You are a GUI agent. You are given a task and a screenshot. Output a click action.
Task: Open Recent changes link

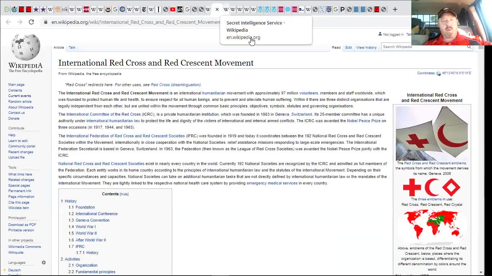tap(21, 152)
